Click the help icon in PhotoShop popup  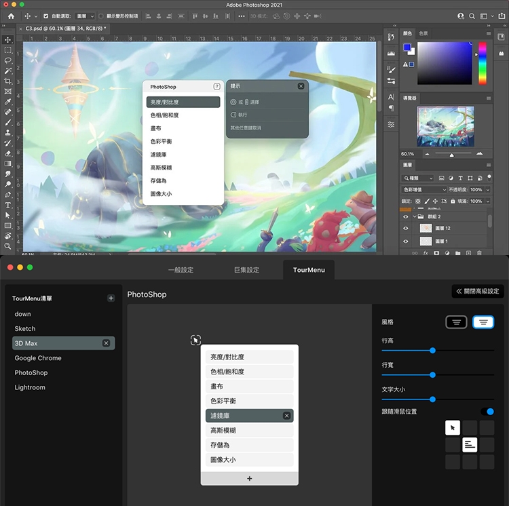click(216, 87)
